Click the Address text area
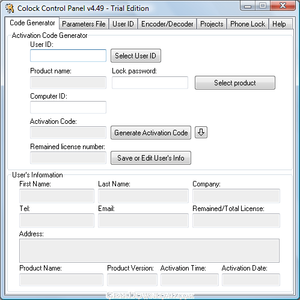 149,251
